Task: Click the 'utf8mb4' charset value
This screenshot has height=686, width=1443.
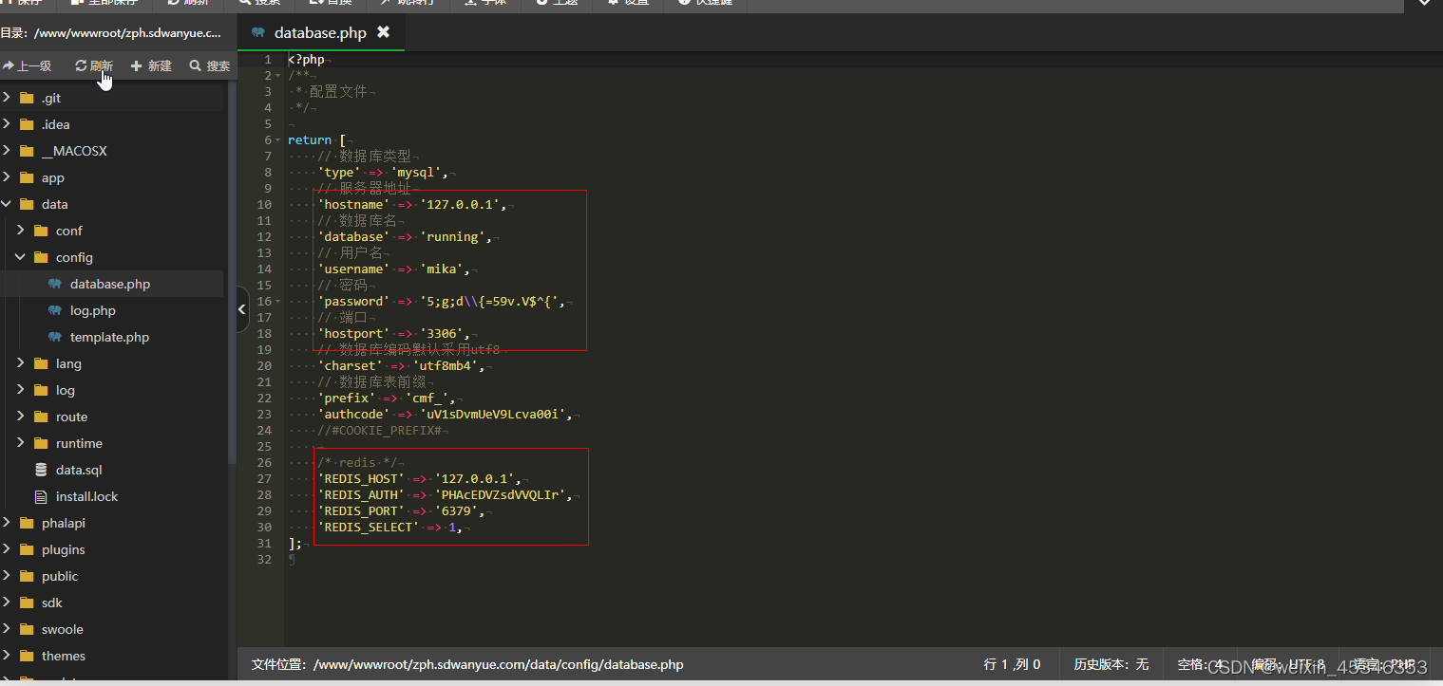Action: click(448, 365)
